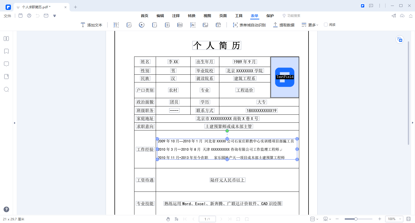Open the page thumbnails sidebar panel
The image size is (415, 223).
(6, 38)
